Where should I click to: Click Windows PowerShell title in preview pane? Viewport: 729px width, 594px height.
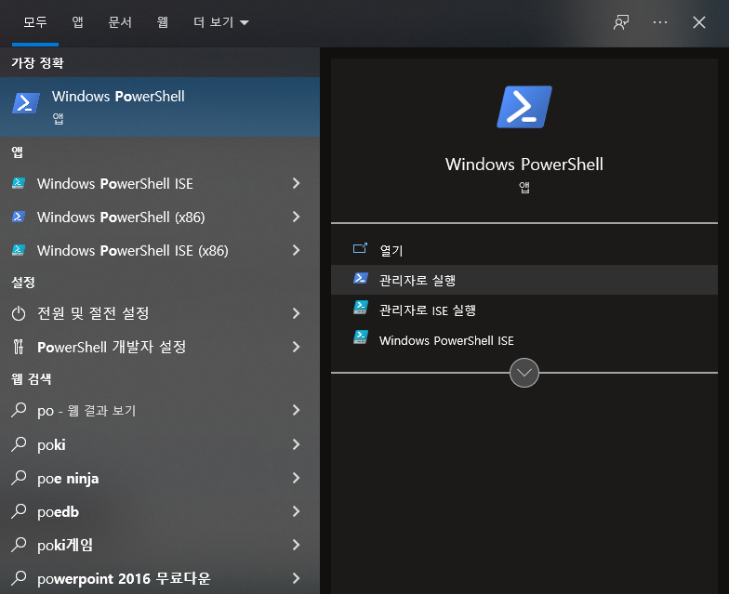pos(524,164)
